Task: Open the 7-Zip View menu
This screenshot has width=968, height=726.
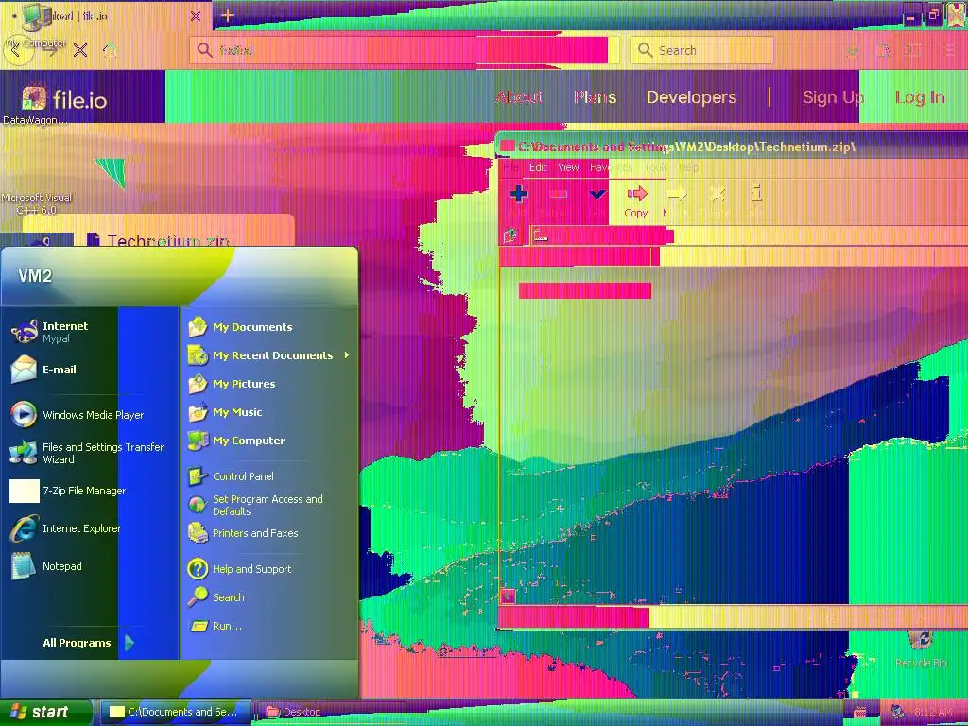Action: [x=568, y=167]
